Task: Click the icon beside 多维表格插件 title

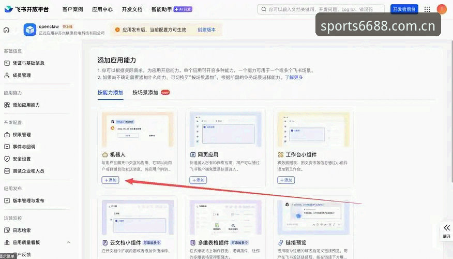Action: click(193, 242)
